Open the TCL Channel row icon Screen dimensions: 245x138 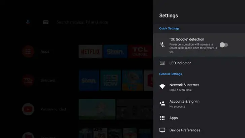pos(28,80)
